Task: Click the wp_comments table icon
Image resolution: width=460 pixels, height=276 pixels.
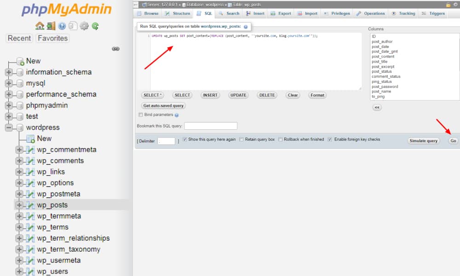Action: click(30, 161)
